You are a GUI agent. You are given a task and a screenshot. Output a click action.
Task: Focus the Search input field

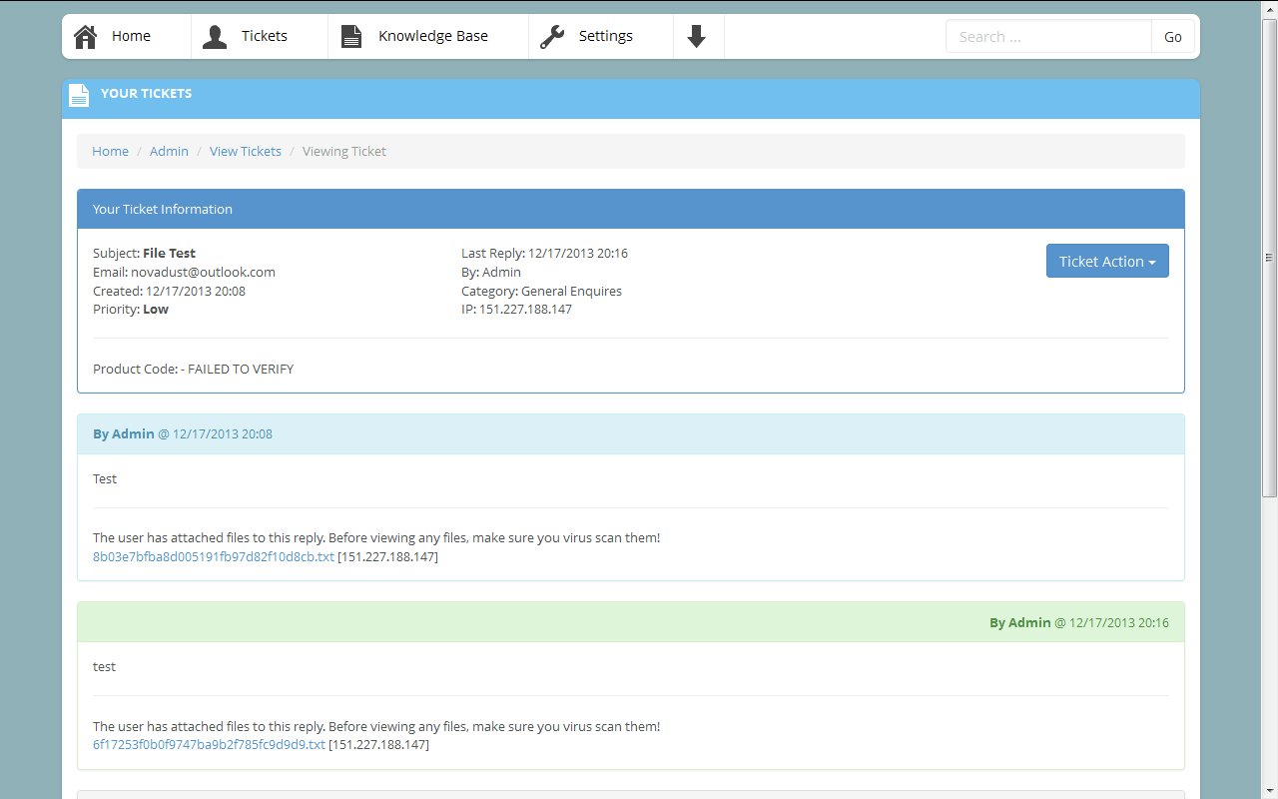[1047, 37]
